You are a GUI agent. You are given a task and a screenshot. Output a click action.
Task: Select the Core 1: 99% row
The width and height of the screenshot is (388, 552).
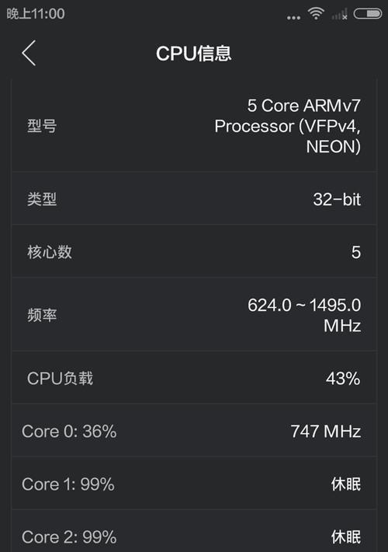194,484
